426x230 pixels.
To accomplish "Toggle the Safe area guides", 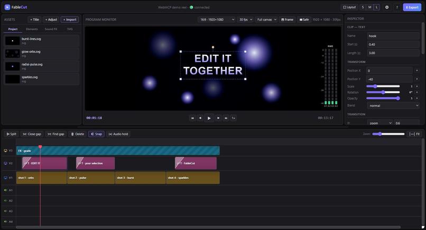I will coord(304,20).
